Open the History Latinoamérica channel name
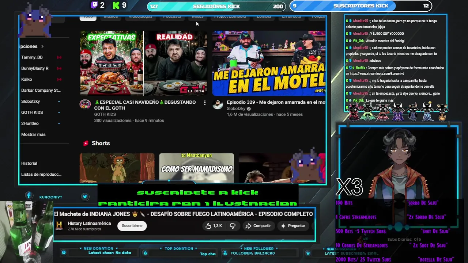Image resolution: width=468 pixels, height=263 pixels. pyautogui.click(x=89, y=224)
